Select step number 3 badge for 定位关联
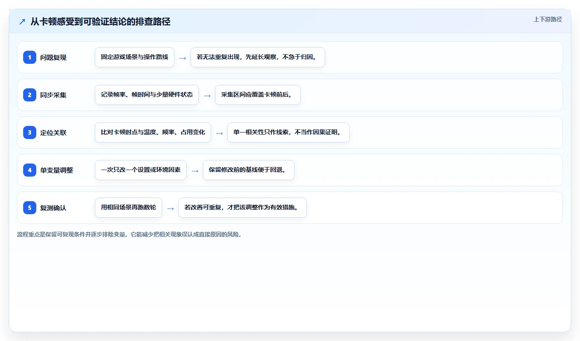Viewport: 580px width, 341px height. tap(30, 132)
